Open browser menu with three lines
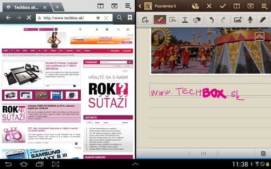Image resolution: width=271 pixels, height=169 pixels. tap(128, 6)
